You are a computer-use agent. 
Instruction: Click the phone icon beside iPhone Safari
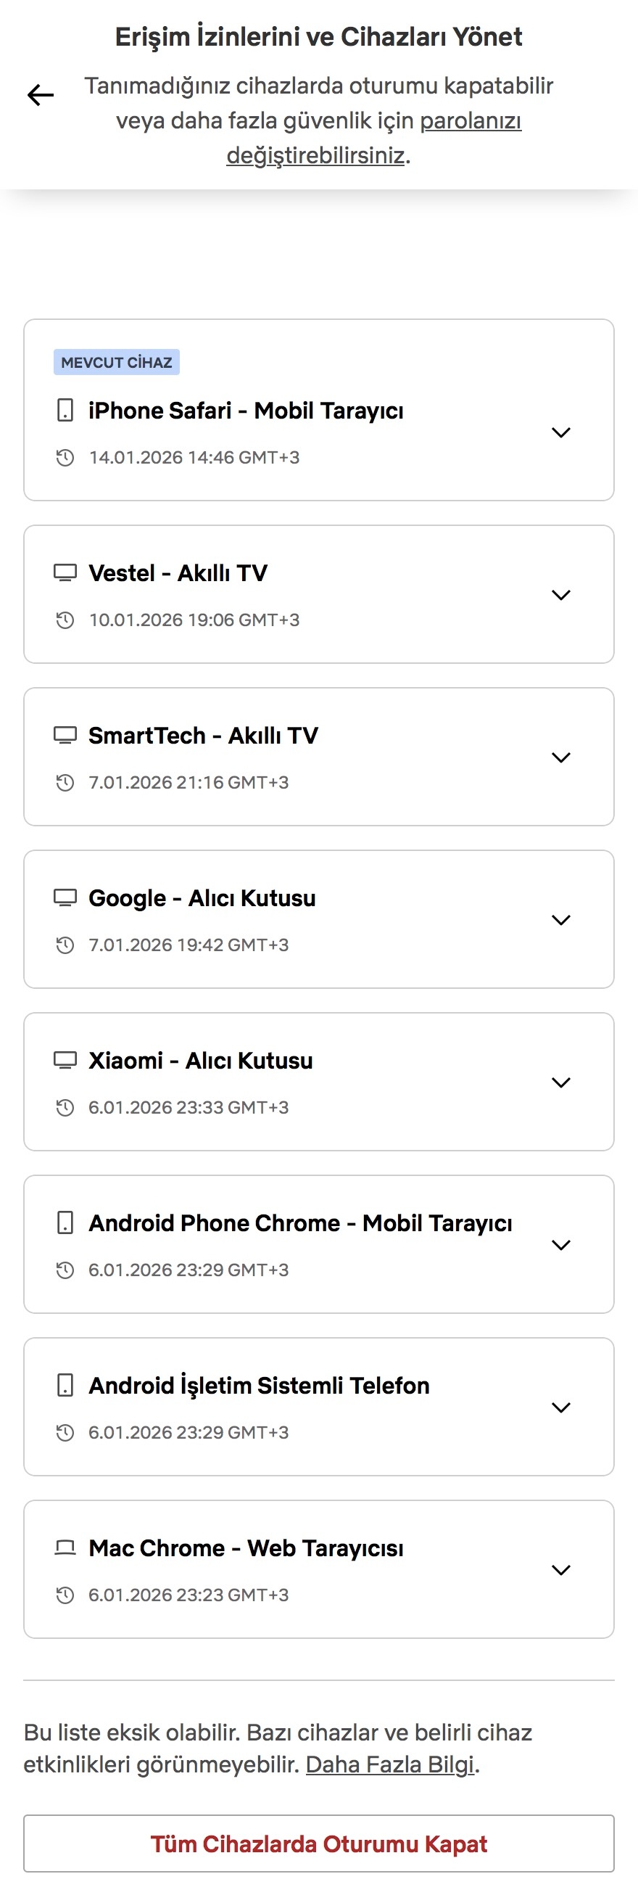tap(65, 410)
